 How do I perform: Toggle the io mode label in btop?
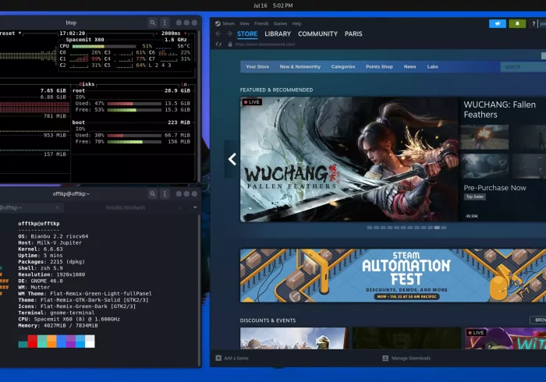click(x=184, y=84)
